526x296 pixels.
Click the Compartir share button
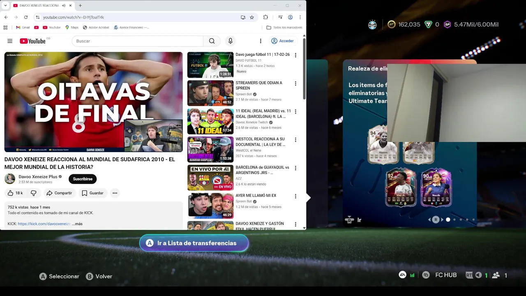coord(59,193)
